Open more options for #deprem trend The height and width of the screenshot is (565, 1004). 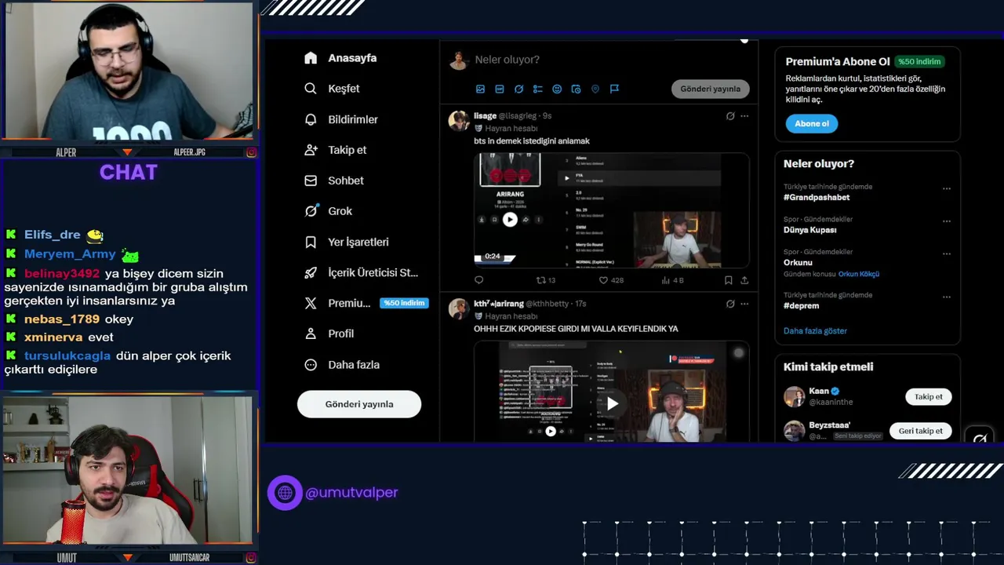(947, 297)
